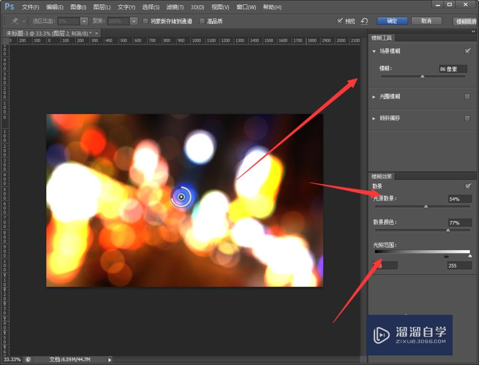Click the pin tool icon in options bar
Image resolution: width=479 pixels, height=365 pixels.
(15, 21)
